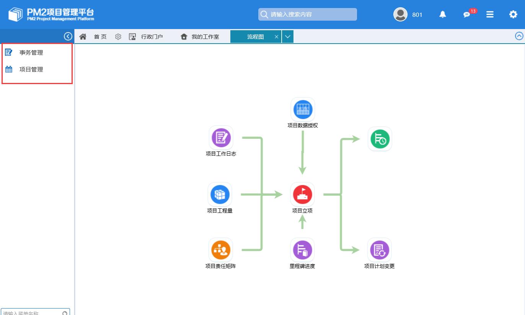Collapse the top header using up chevron
Image resolution: width=525 pixels, height=315 pixels.
[x=519, y=36]
